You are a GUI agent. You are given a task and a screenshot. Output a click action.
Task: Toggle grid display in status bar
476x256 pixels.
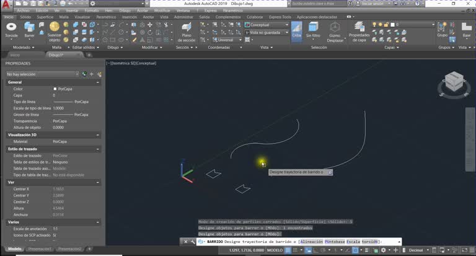coord(288,250)
